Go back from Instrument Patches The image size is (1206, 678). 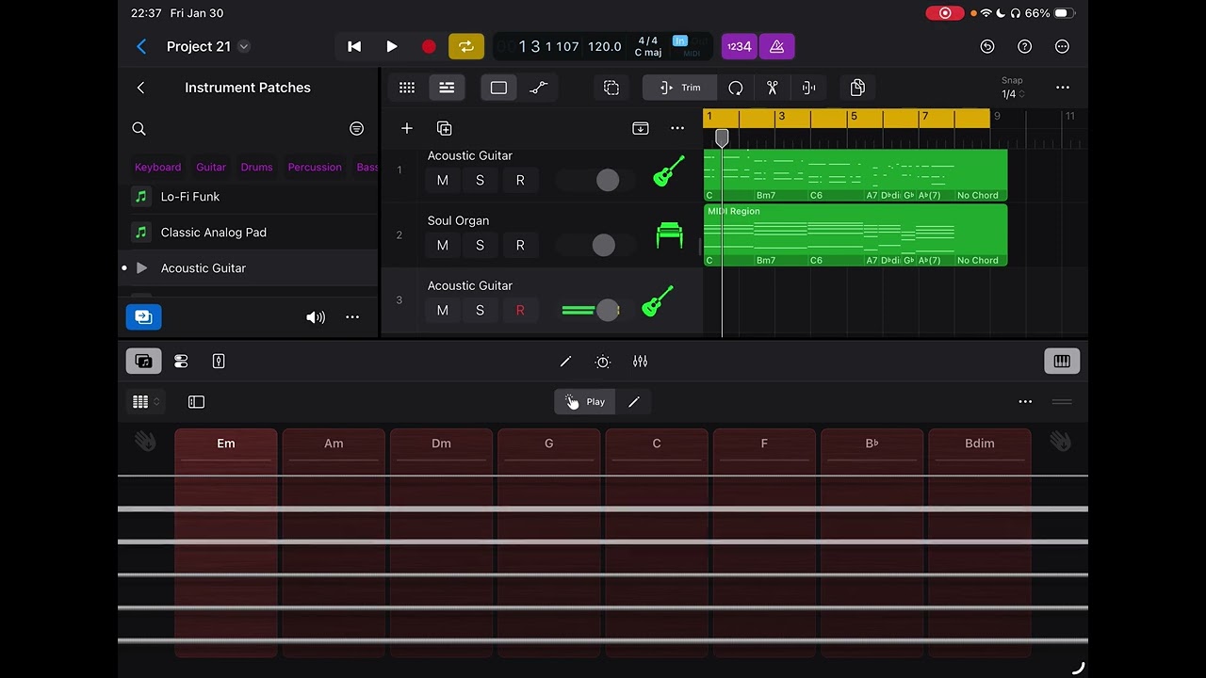(x=140, y=88)
